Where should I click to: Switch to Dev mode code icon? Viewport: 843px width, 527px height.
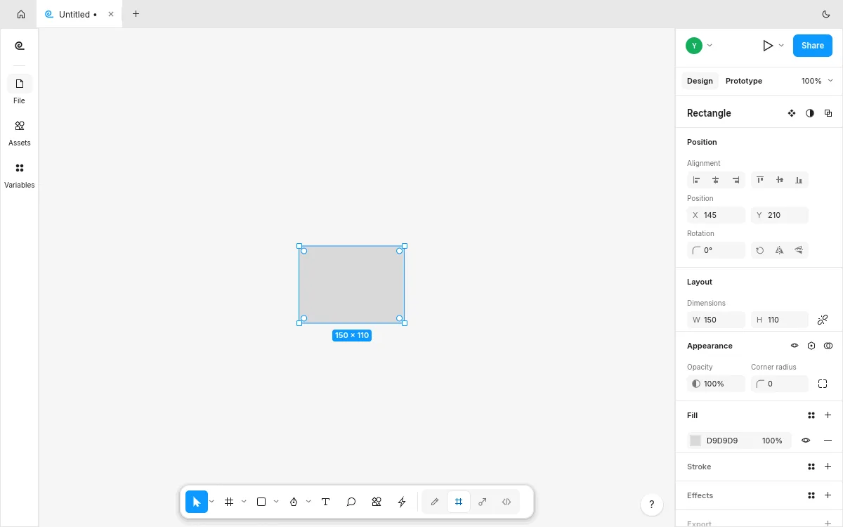coord(507,502)
